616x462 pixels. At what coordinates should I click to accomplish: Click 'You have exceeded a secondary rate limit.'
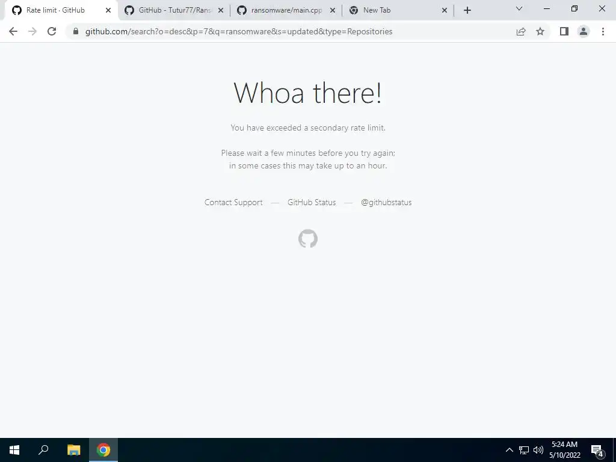click(x=308, y=128)
